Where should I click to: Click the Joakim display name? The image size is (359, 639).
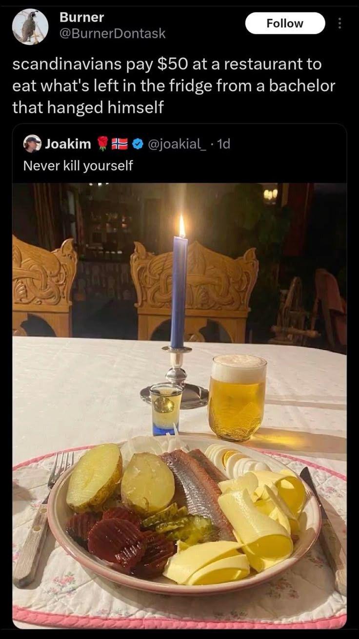point(68,144)
